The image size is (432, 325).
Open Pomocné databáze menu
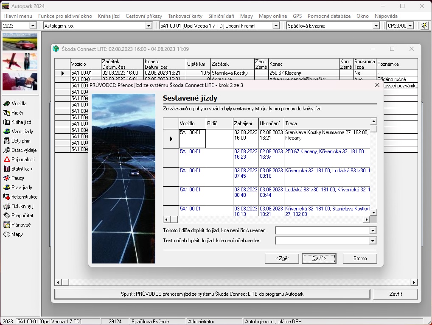(329, 16)
